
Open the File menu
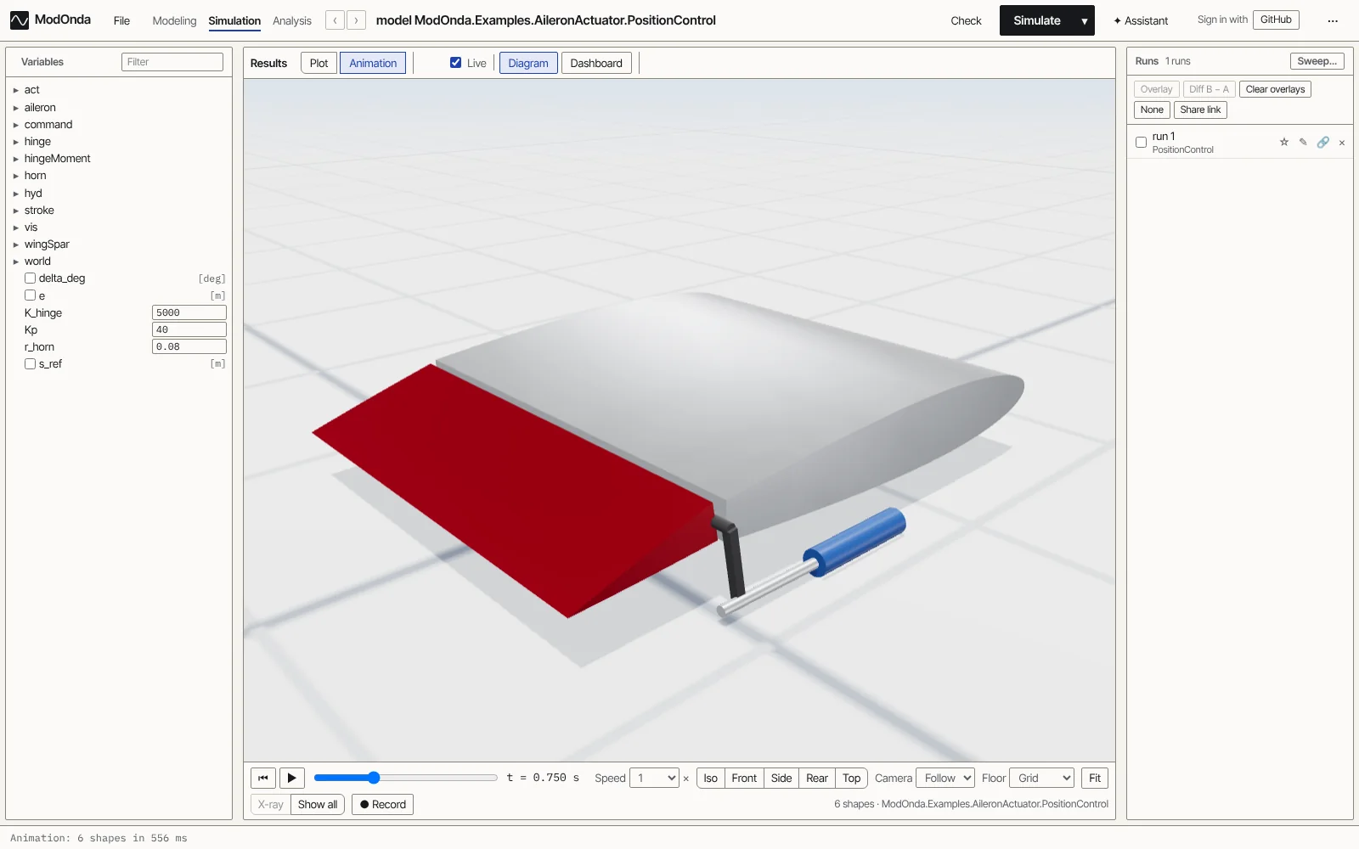coord(121,20)
